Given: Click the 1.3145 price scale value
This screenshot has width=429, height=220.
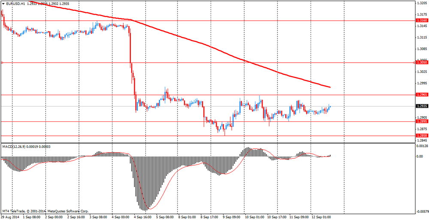Looking at the screenshot, I should (421, 26).
